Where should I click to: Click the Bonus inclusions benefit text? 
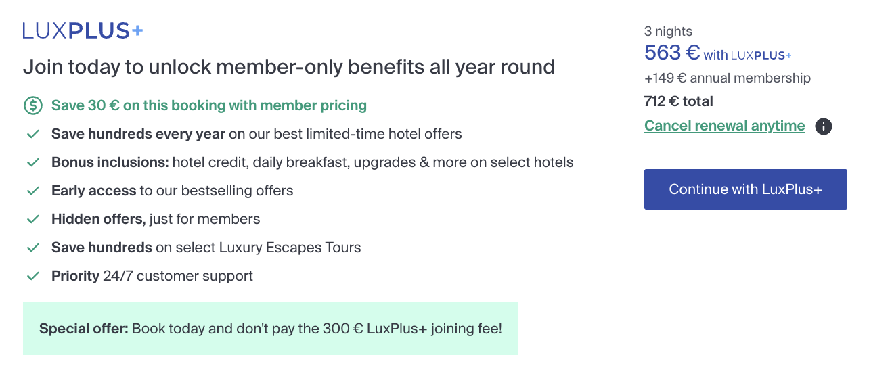pos(313,162)
